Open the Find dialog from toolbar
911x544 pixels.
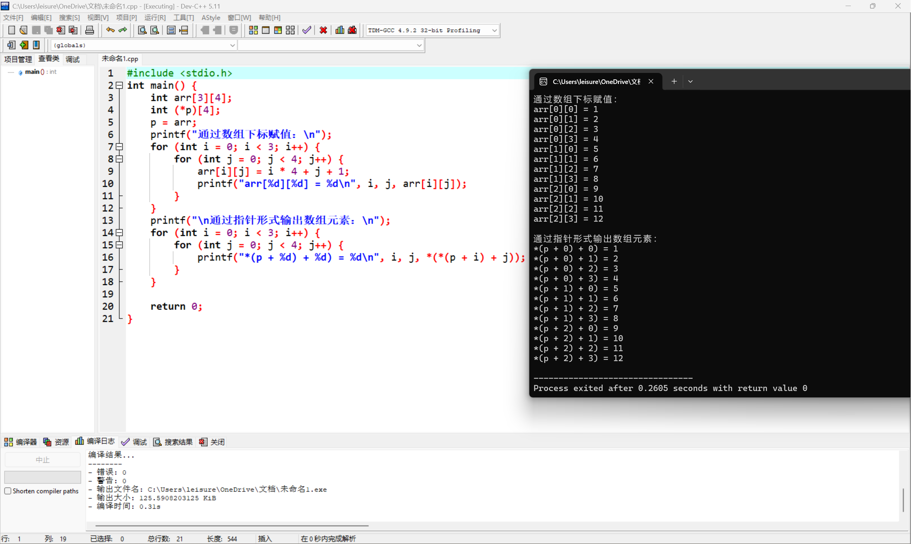click(x=142, y=30)
